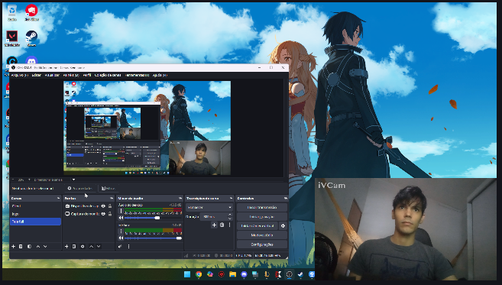Screen dimensions: 502x285
Task: Undock the Controles panel using its header icon
Action: pos(285,198)
